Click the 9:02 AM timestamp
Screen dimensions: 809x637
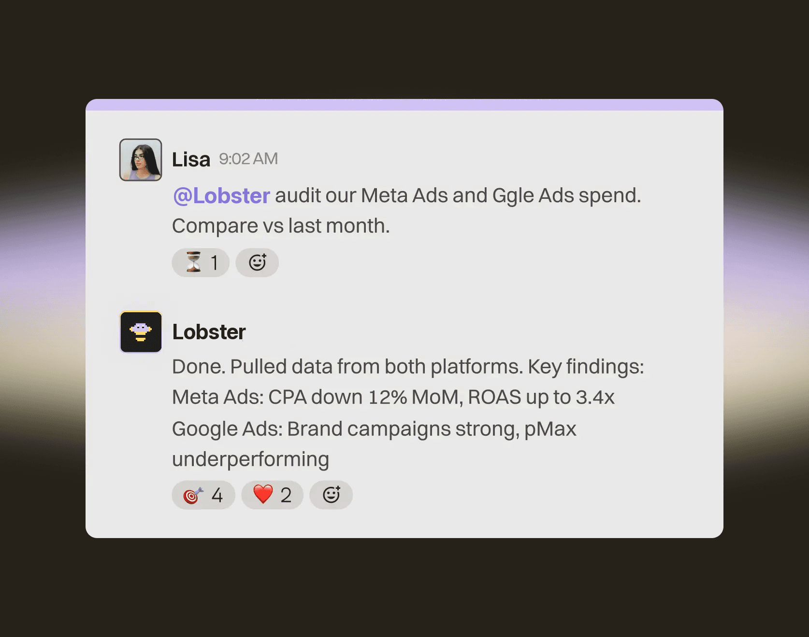click(248, 159)
